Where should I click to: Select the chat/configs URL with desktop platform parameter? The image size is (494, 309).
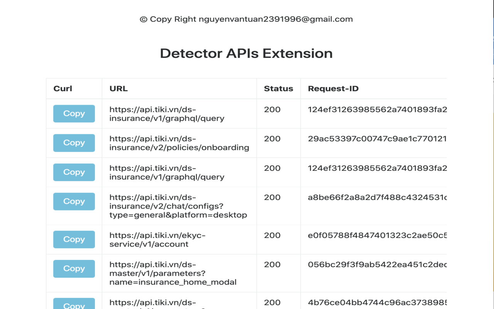[178, 206]
